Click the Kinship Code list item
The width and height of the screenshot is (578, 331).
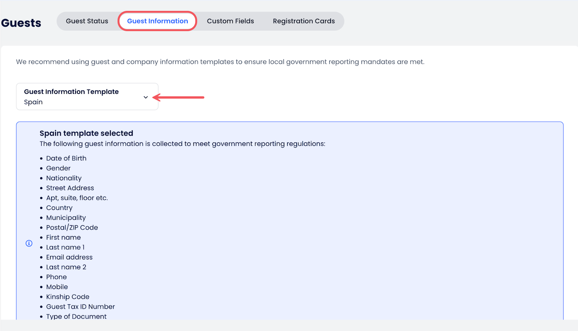point(68,297)
